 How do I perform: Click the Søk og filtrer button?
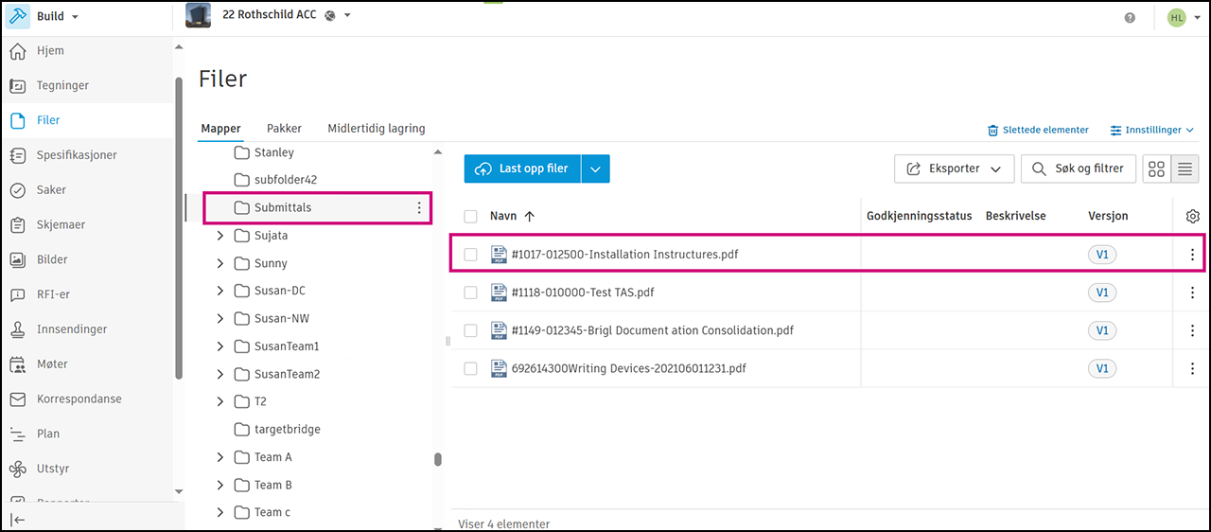click(x=1078, y=169)
